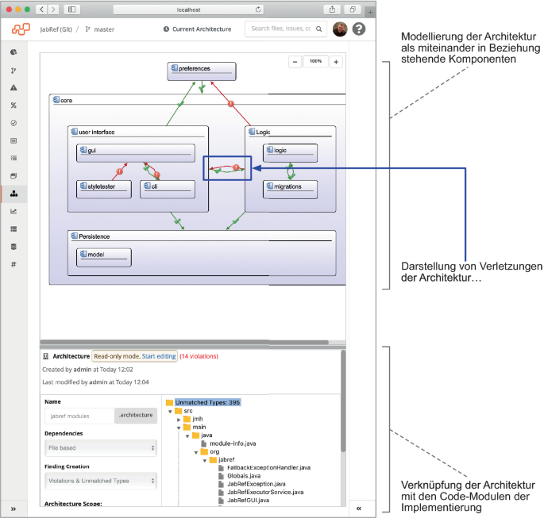The image size is (544, 518).
Task: Click the horizontal scrollbar below diagram
Action: tap(183, 343)
